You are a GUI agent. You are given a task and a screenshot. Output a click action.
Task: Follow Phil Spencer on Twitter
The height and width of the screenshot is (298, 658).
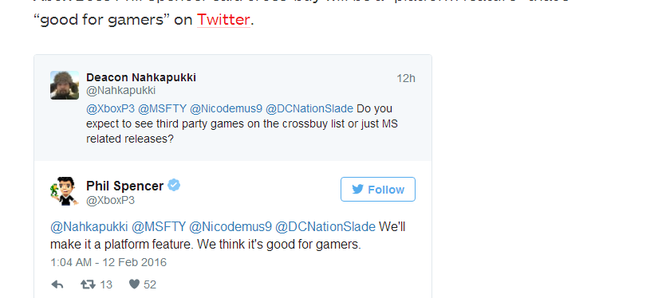tap(378, 190)
